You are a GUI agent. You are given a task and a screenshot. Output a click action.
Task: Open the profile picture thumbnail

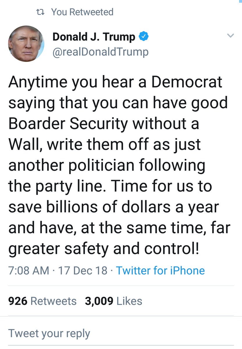coord(26,44)
